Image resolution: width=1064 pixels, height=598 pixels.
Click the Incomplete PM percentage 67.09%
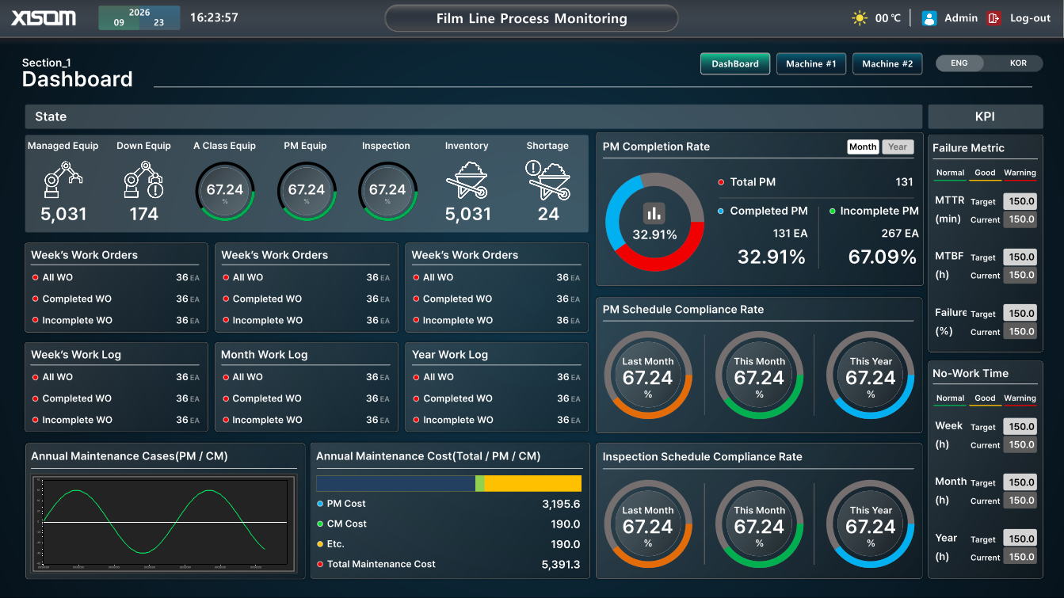click(x=883, y=257)
